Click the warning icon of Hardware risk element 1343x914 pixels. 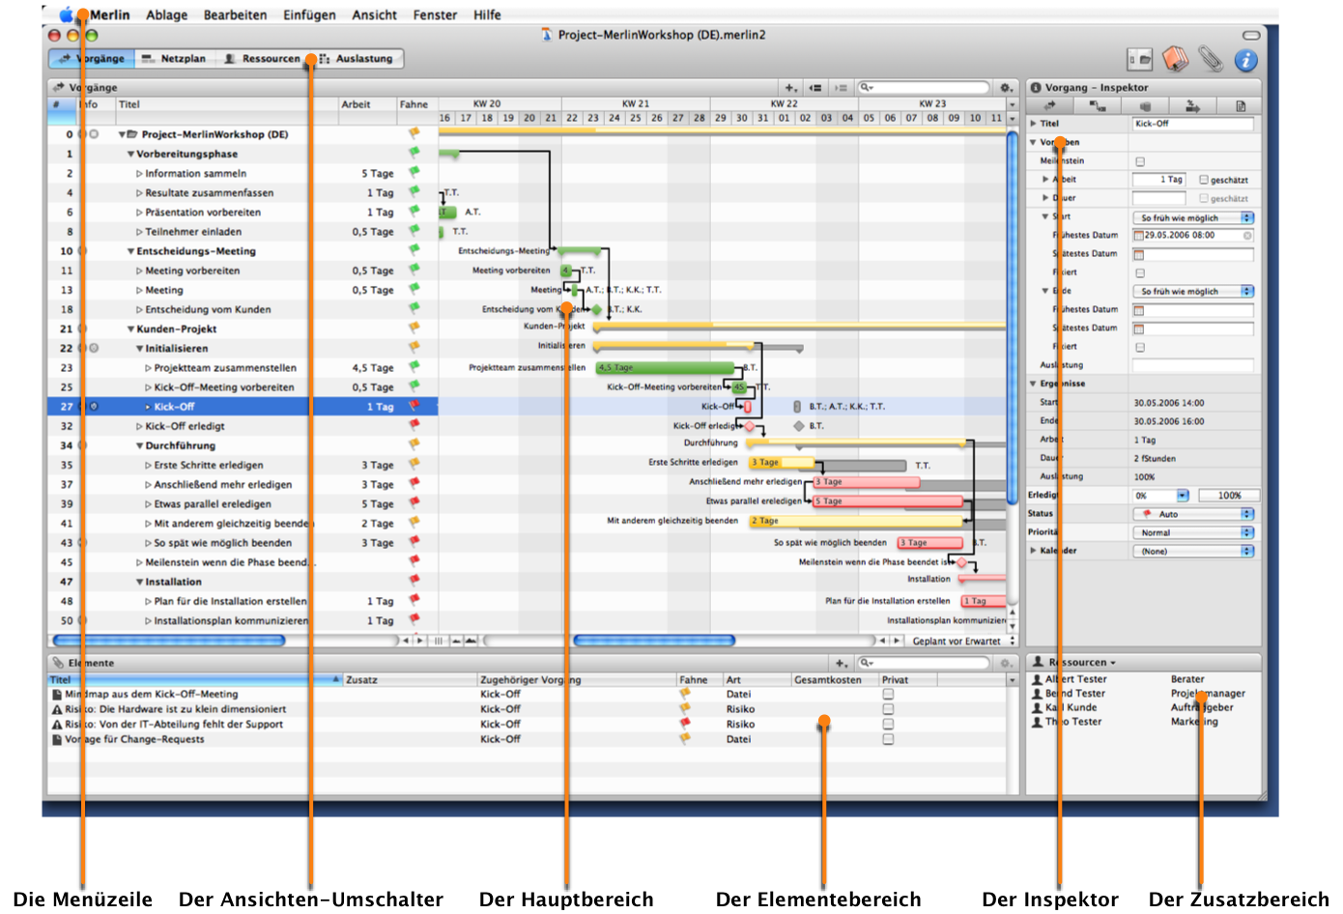[57, 709]
